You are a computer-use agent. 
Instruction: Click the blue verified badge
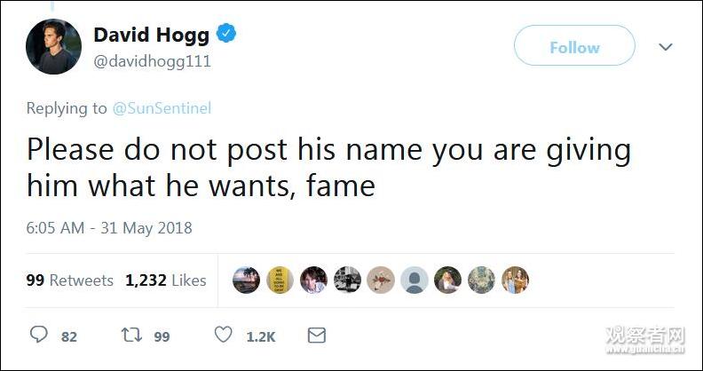[227, 35]
